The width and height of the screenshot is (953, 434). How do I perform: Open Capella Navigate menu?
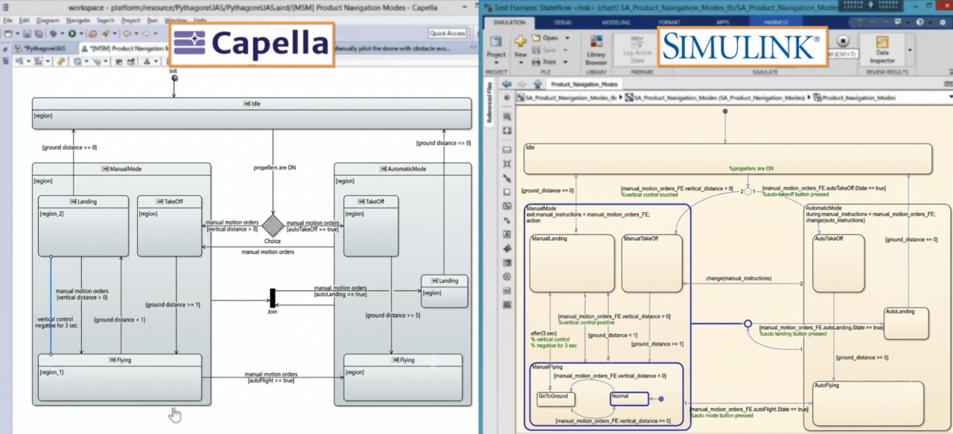tap(78, 20)
